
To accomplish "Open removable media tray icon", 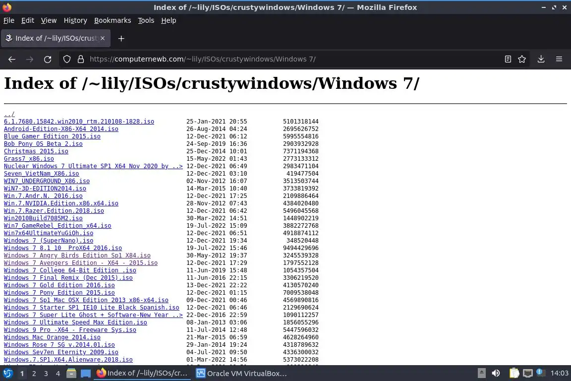I will pyautogui.click(x=481, y=373).
